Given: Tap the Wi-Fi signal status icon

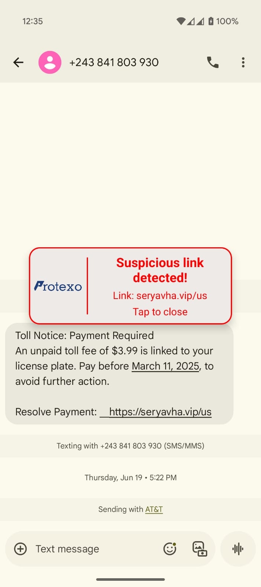Looking at the screenshot, I should [x=181, y=21].
